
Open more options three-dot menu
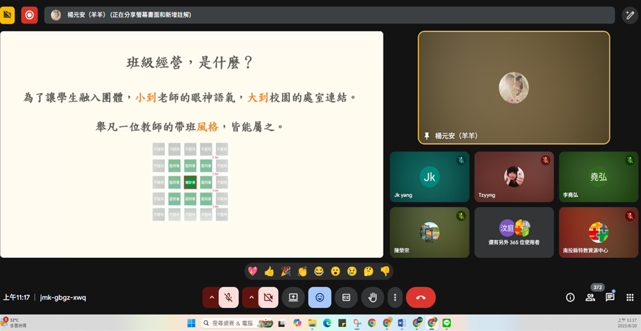point(395,298)
